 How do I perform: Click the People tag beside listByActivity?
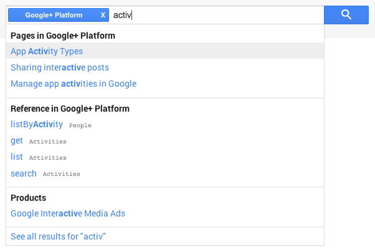[80, 125]
